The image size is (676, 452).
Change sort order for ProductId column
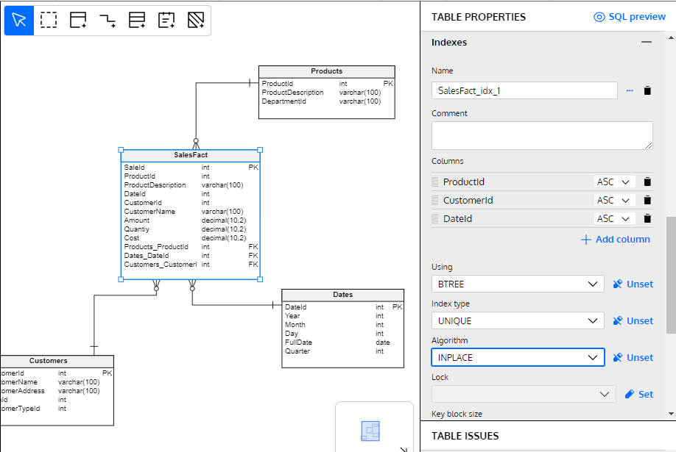pyautogui.click(x=614, y=182)
